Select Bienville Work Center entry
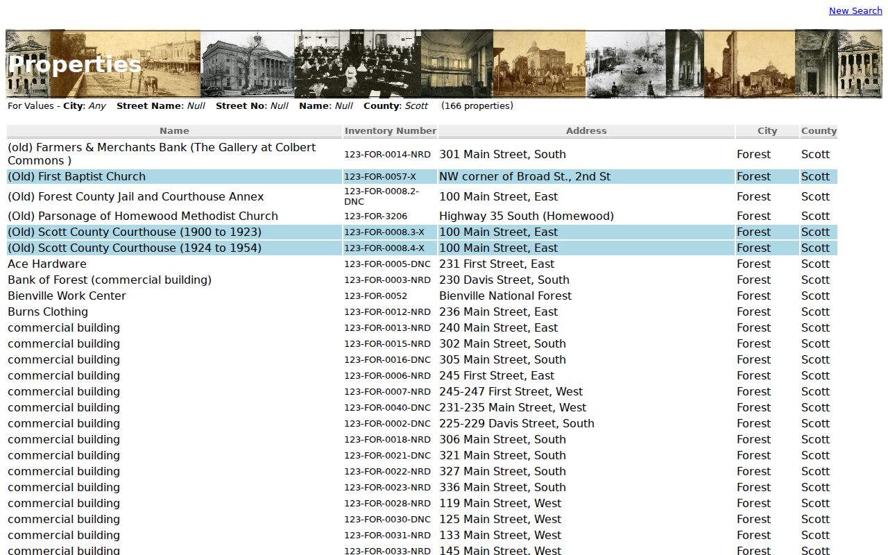This screenshot has height=555, width=888. tap(67, 296)
